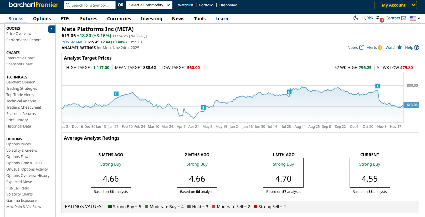The image size is (425, 217).
Task: Click the Contact envelope icon
Action: 404,18
